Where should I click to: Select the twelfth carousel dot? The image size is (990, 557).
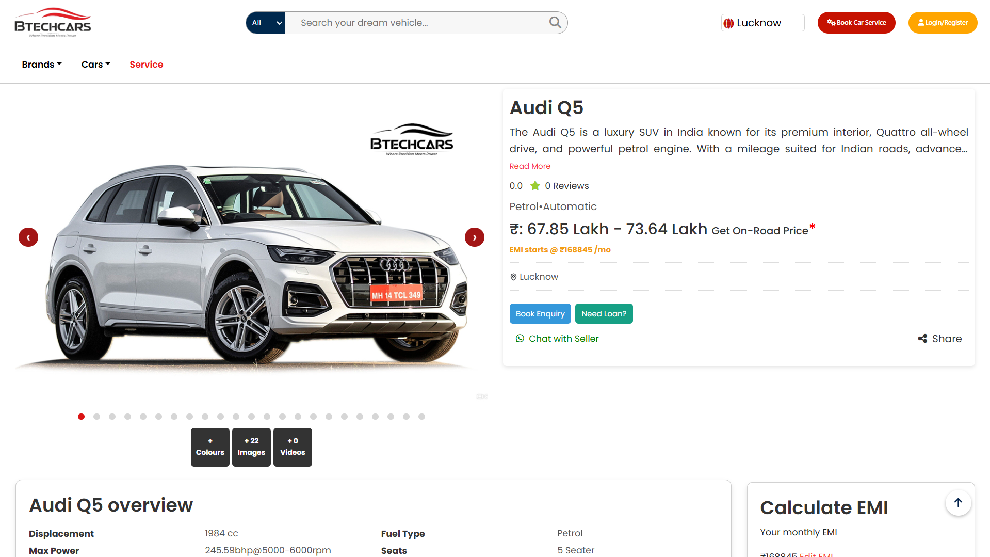pos(251,417)
